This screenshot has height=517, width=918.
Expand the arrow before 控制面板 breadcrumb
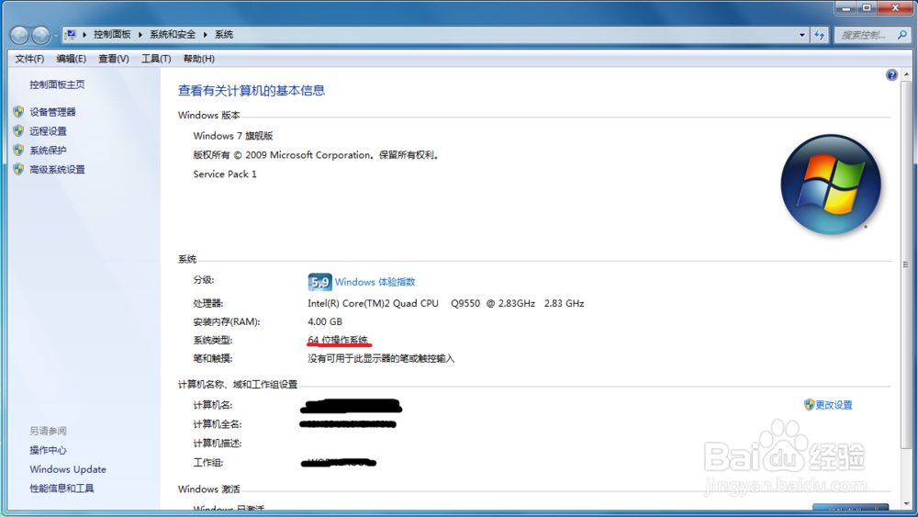84,35
